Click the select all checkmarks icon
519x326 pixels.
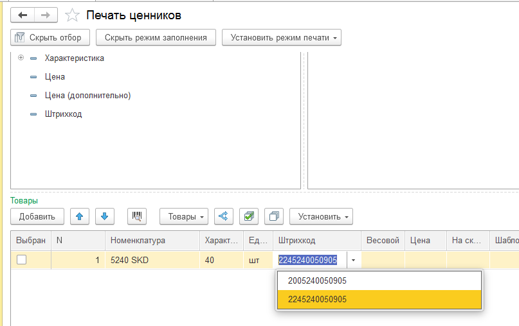[249, 216]
